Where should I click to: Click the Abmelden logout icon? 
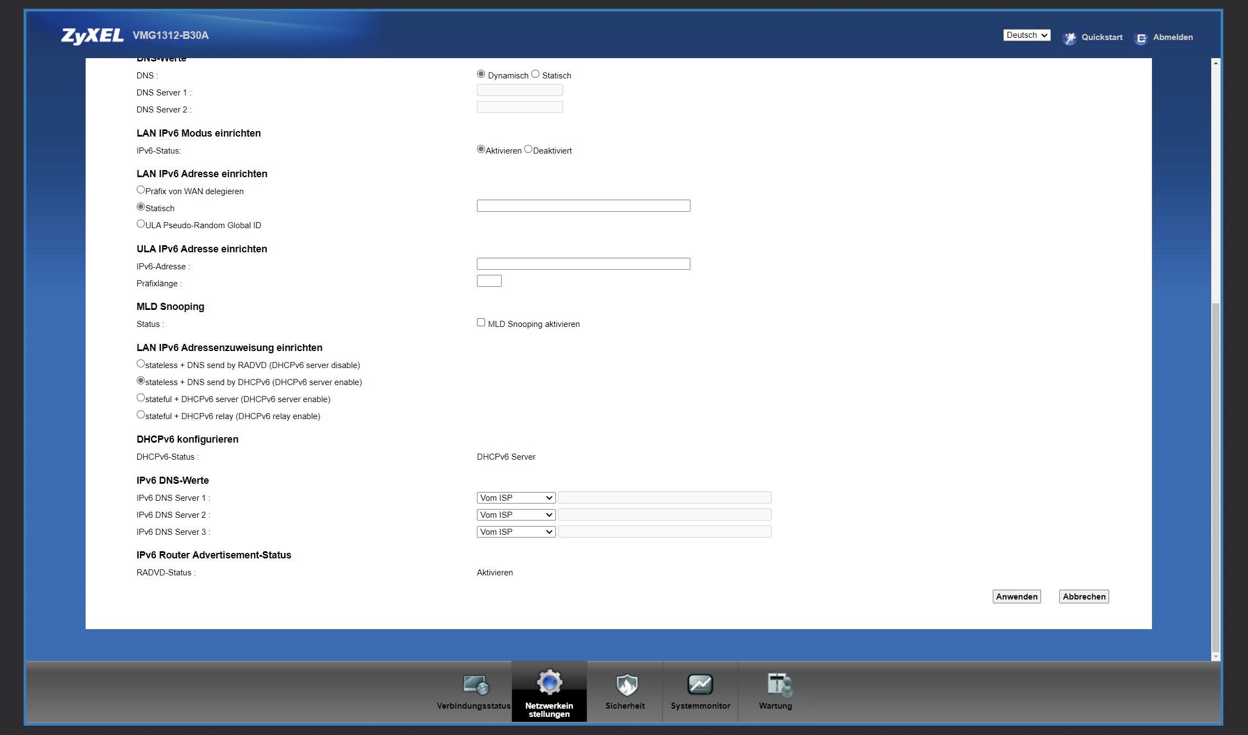1141,38
